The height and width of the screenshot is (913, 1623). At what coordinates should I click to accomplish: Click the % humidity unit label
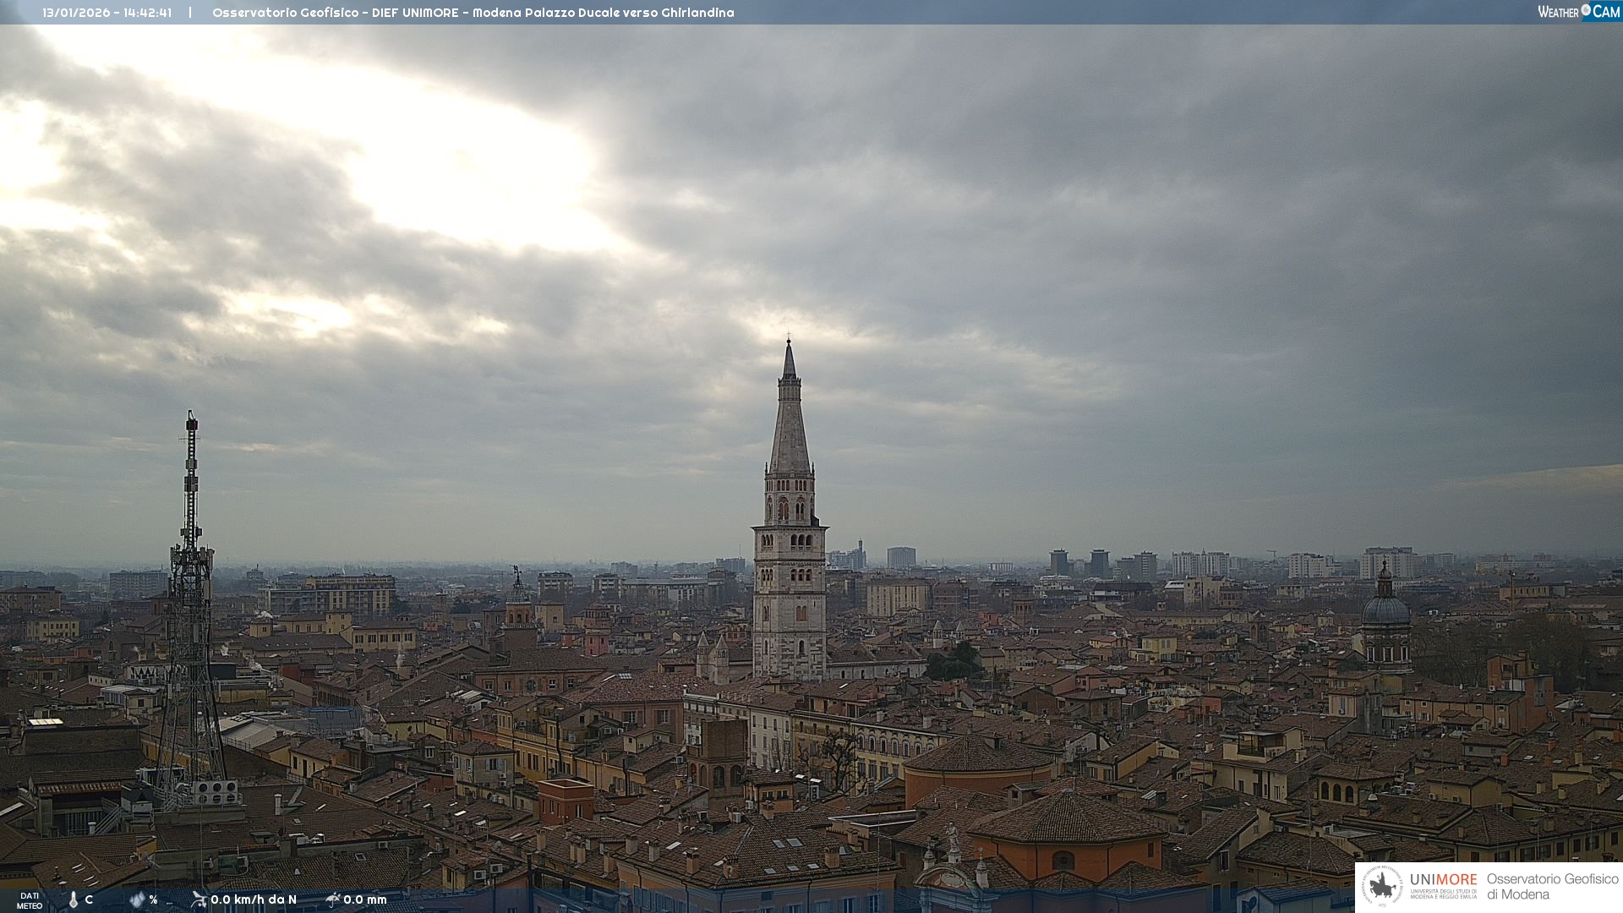coord(153,899)
